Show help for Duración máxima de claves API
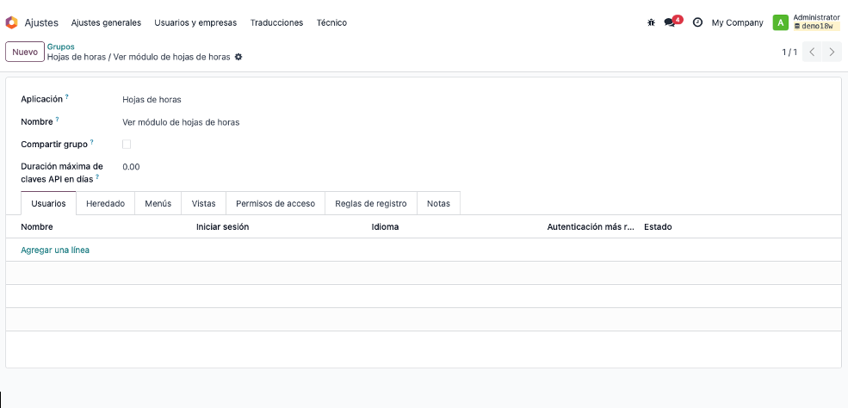Image resolution: width=848 pixels, height=408 pixels. coord(97,176)
